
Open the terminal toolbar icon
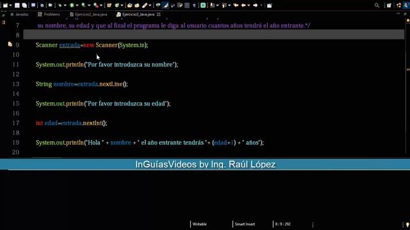click(33, 5)
